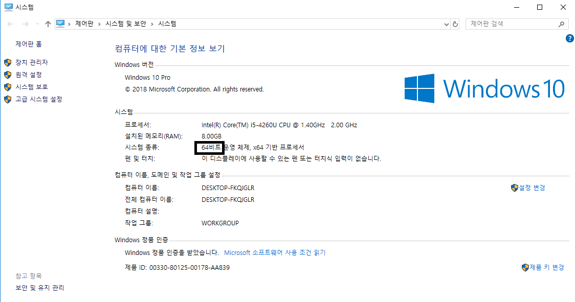Open 제어판 홈 link

coord(29,44)
